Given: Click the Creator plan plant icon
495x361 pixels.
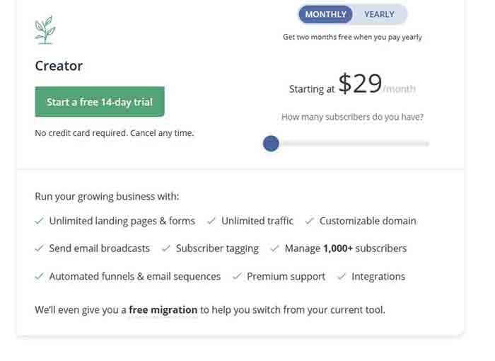Looking at the screenshot, I should pos(45,30).
